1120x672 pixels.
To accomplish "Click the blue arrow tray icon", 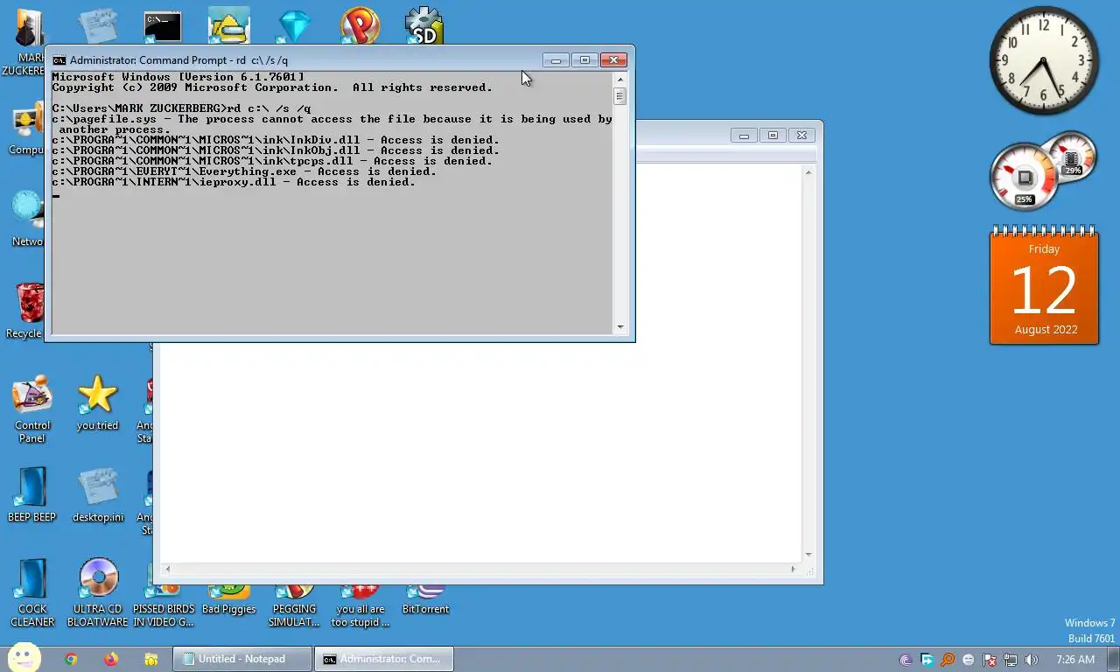I will 927,660.
